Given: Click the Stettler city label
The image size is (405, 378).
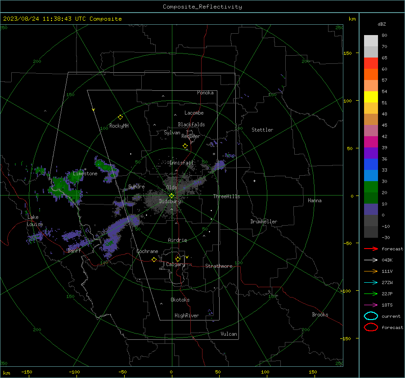Looking at the screenshot, I should tap(262, 130).
